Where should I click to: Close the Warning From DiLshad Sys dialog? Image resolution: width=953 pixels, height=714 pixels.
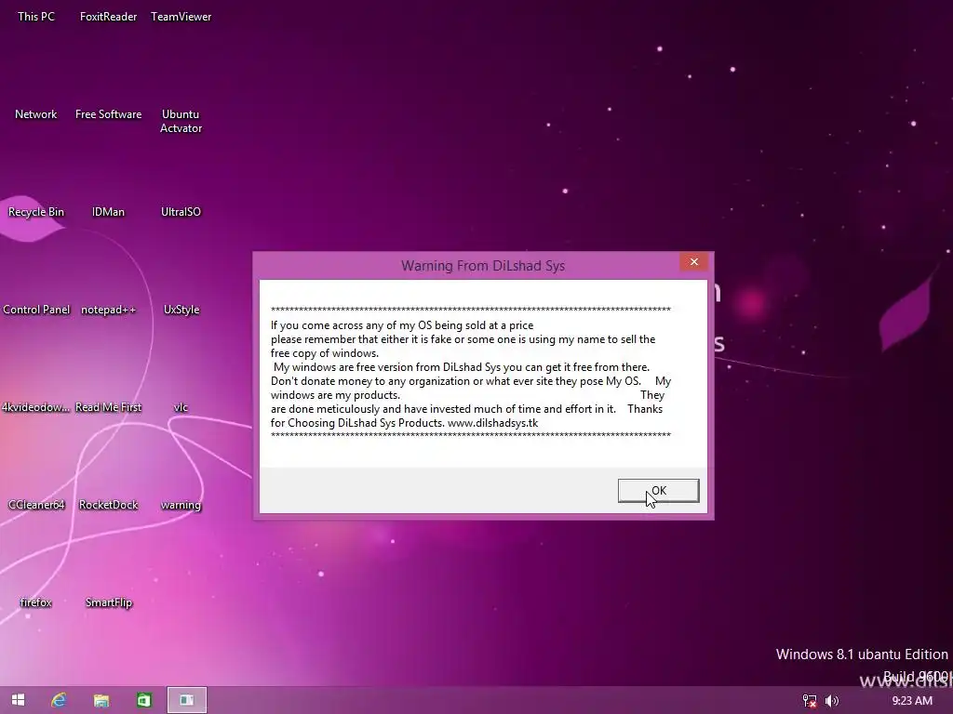693,261
